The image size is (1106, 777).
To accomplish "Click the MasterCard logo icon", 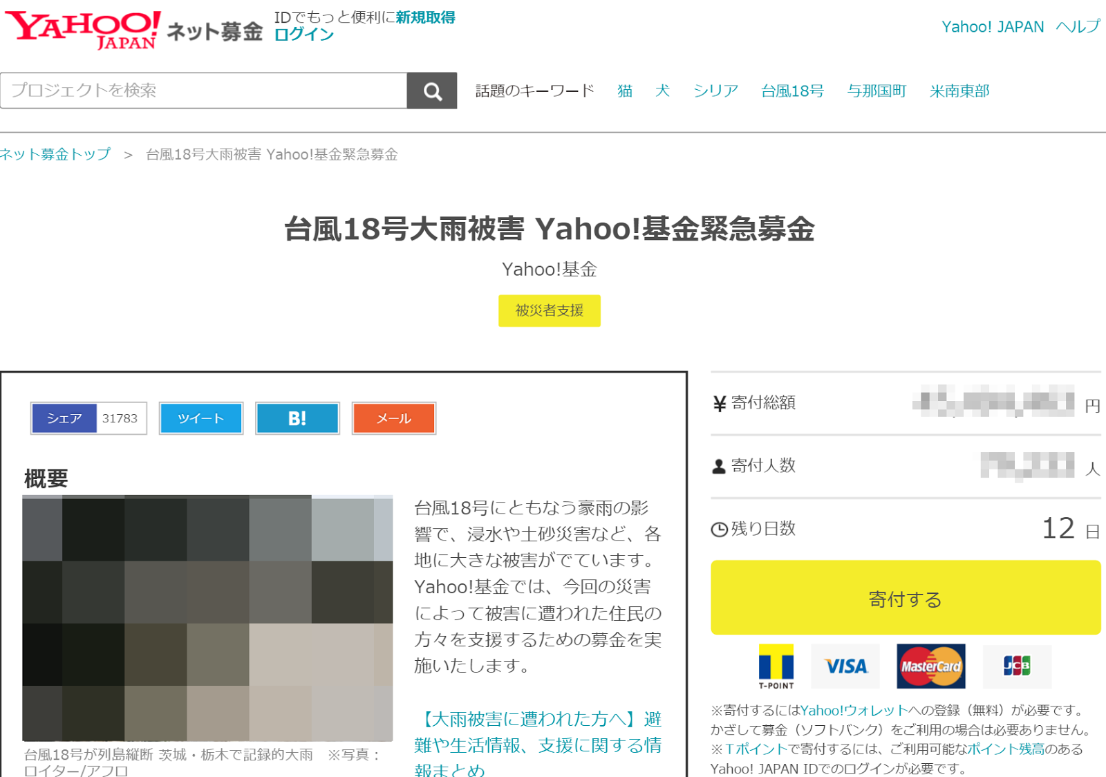I will tap(930, 666).
